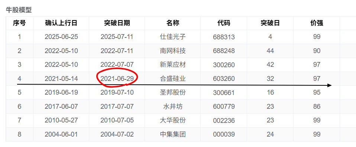The image size is (356, 147).
Task: Click 突破日 value 16 for 圣邦股份
Action: (x=270, y=92)
